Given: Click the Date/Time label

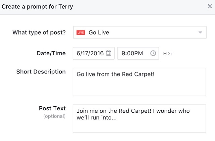Looking at the screenshot, I should tap(51, 53).
